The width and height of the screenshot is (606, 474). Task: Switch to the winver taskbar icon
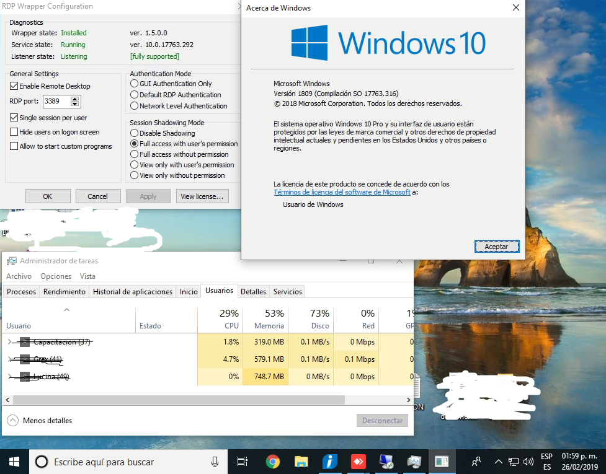point(442,462)
